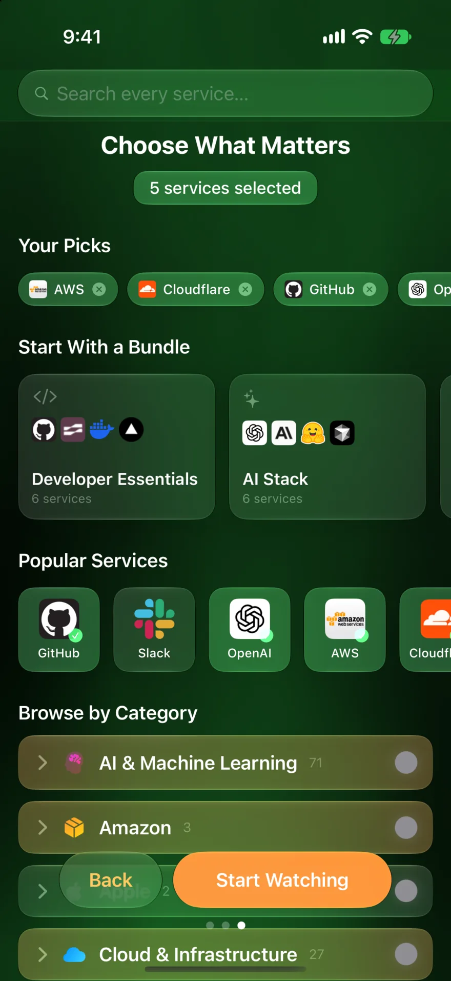Focus the Search every service field

(225, 93)
